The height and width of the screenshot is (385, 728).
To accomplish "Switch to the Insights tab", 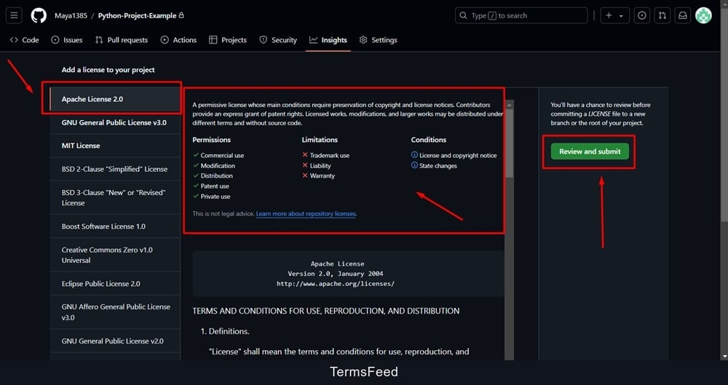I will pos(328,40).
